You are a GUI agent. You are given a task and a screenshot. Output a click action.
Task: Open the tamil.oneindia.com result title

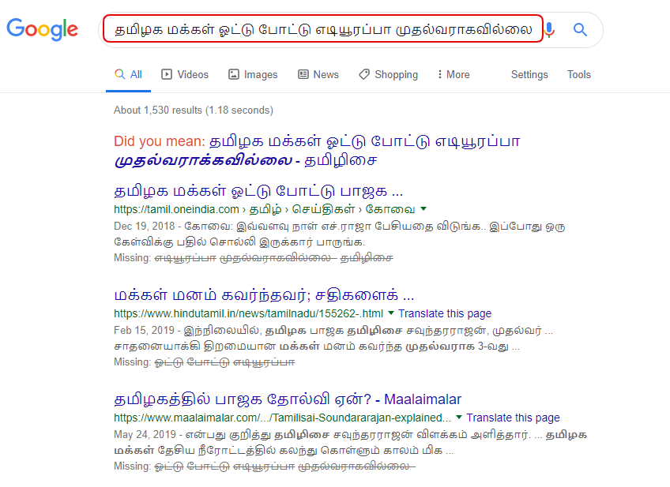[258, 191]
